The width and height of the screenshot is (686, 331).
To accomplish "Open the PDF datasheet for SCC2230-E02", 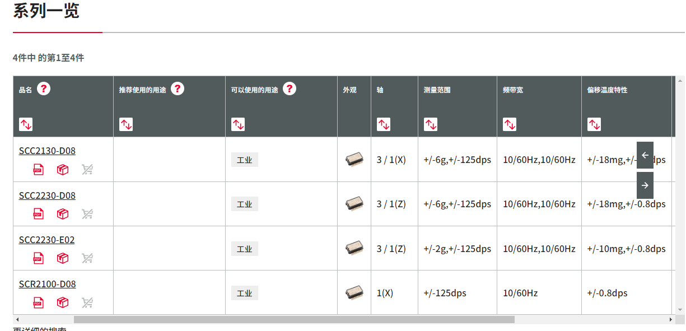I will tap(38, 258).
